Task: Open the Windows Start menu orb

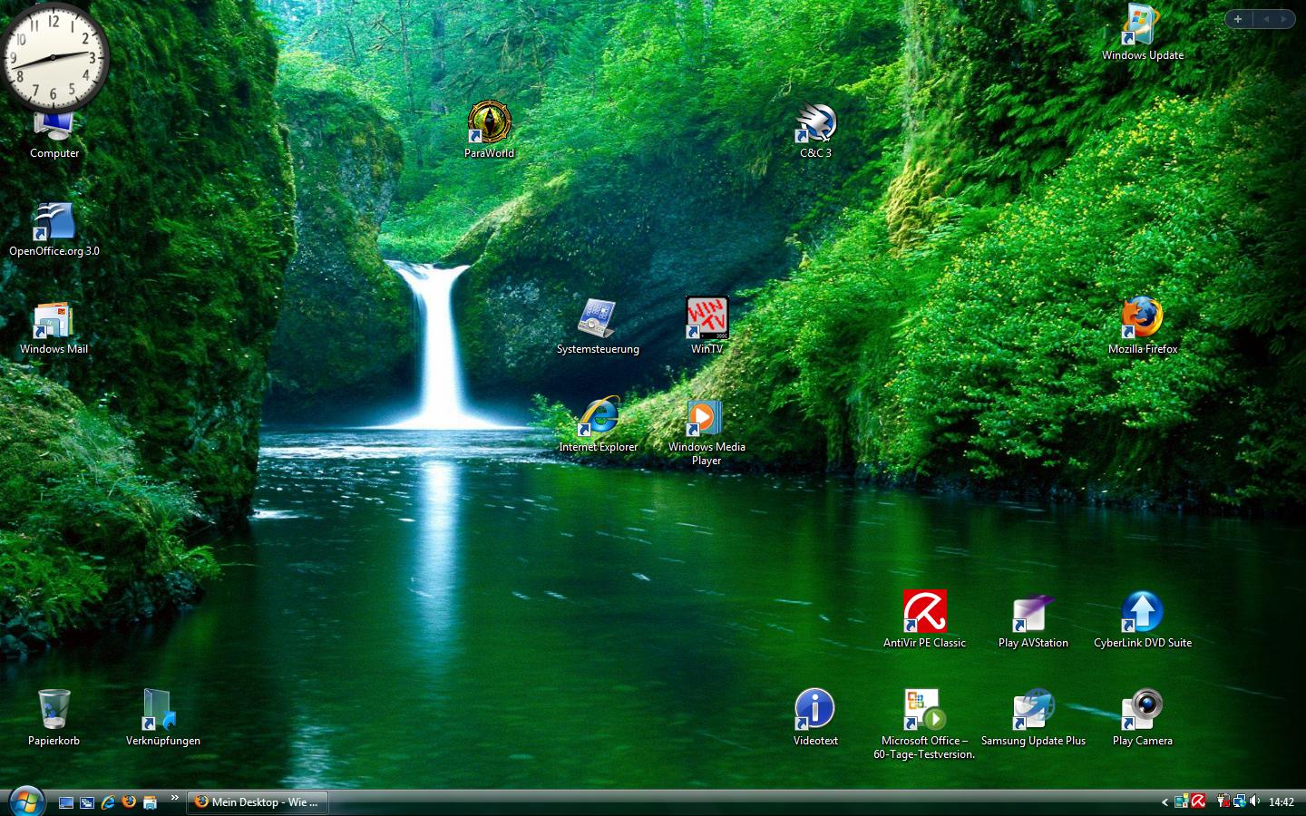Action: pyautogui.click(x=25, y=801)
